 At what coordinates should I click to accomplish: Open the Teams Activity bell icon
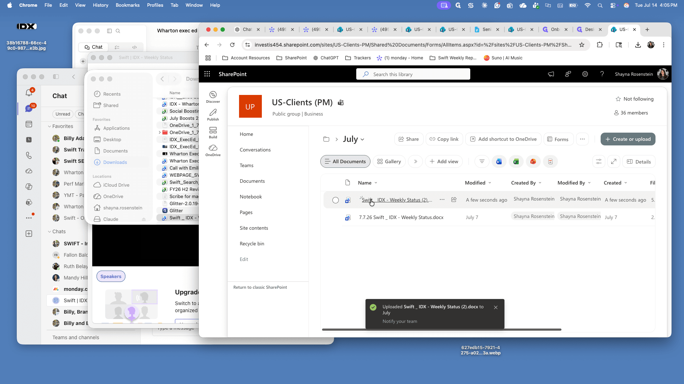29,93
